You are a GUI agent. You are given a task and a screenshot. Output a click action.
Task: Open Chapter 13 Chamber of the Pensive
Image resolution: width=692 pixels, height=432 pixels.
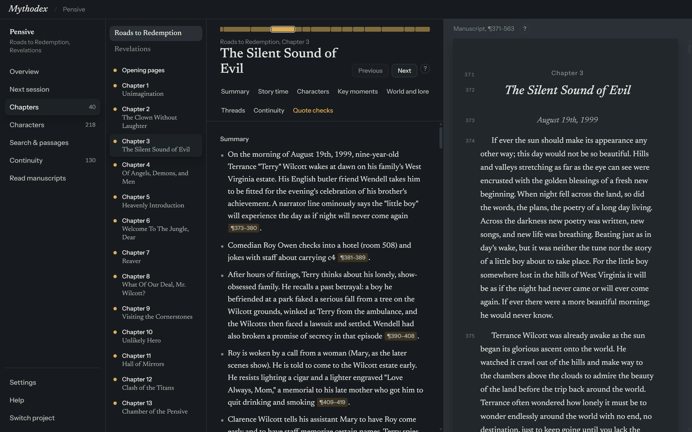click(156, 407)
